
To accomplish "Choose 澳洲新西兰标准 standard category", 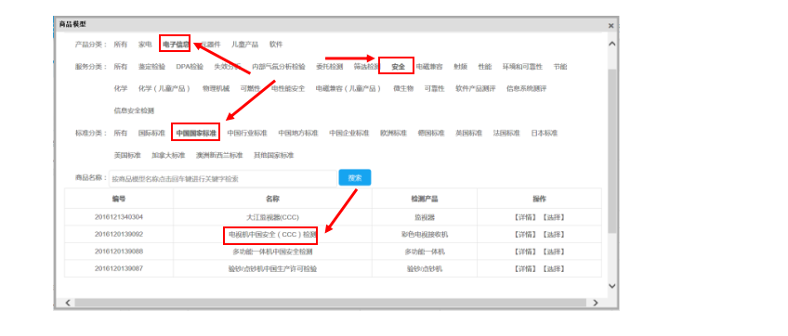I will click(219, 155).
